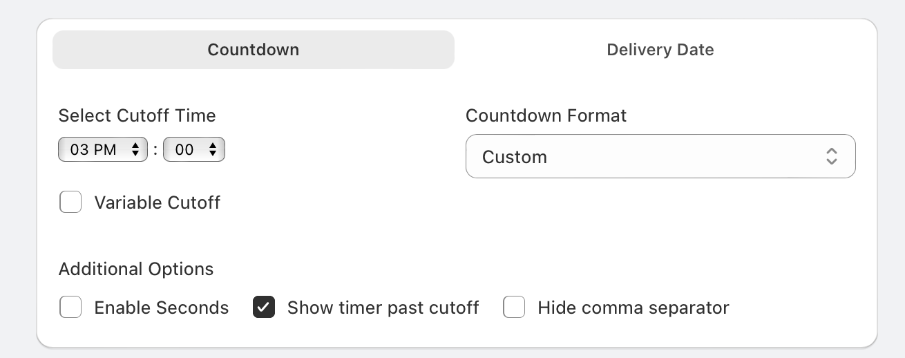
Task: Click the Enable Seconds label text
Action: (x=162, y=307)
